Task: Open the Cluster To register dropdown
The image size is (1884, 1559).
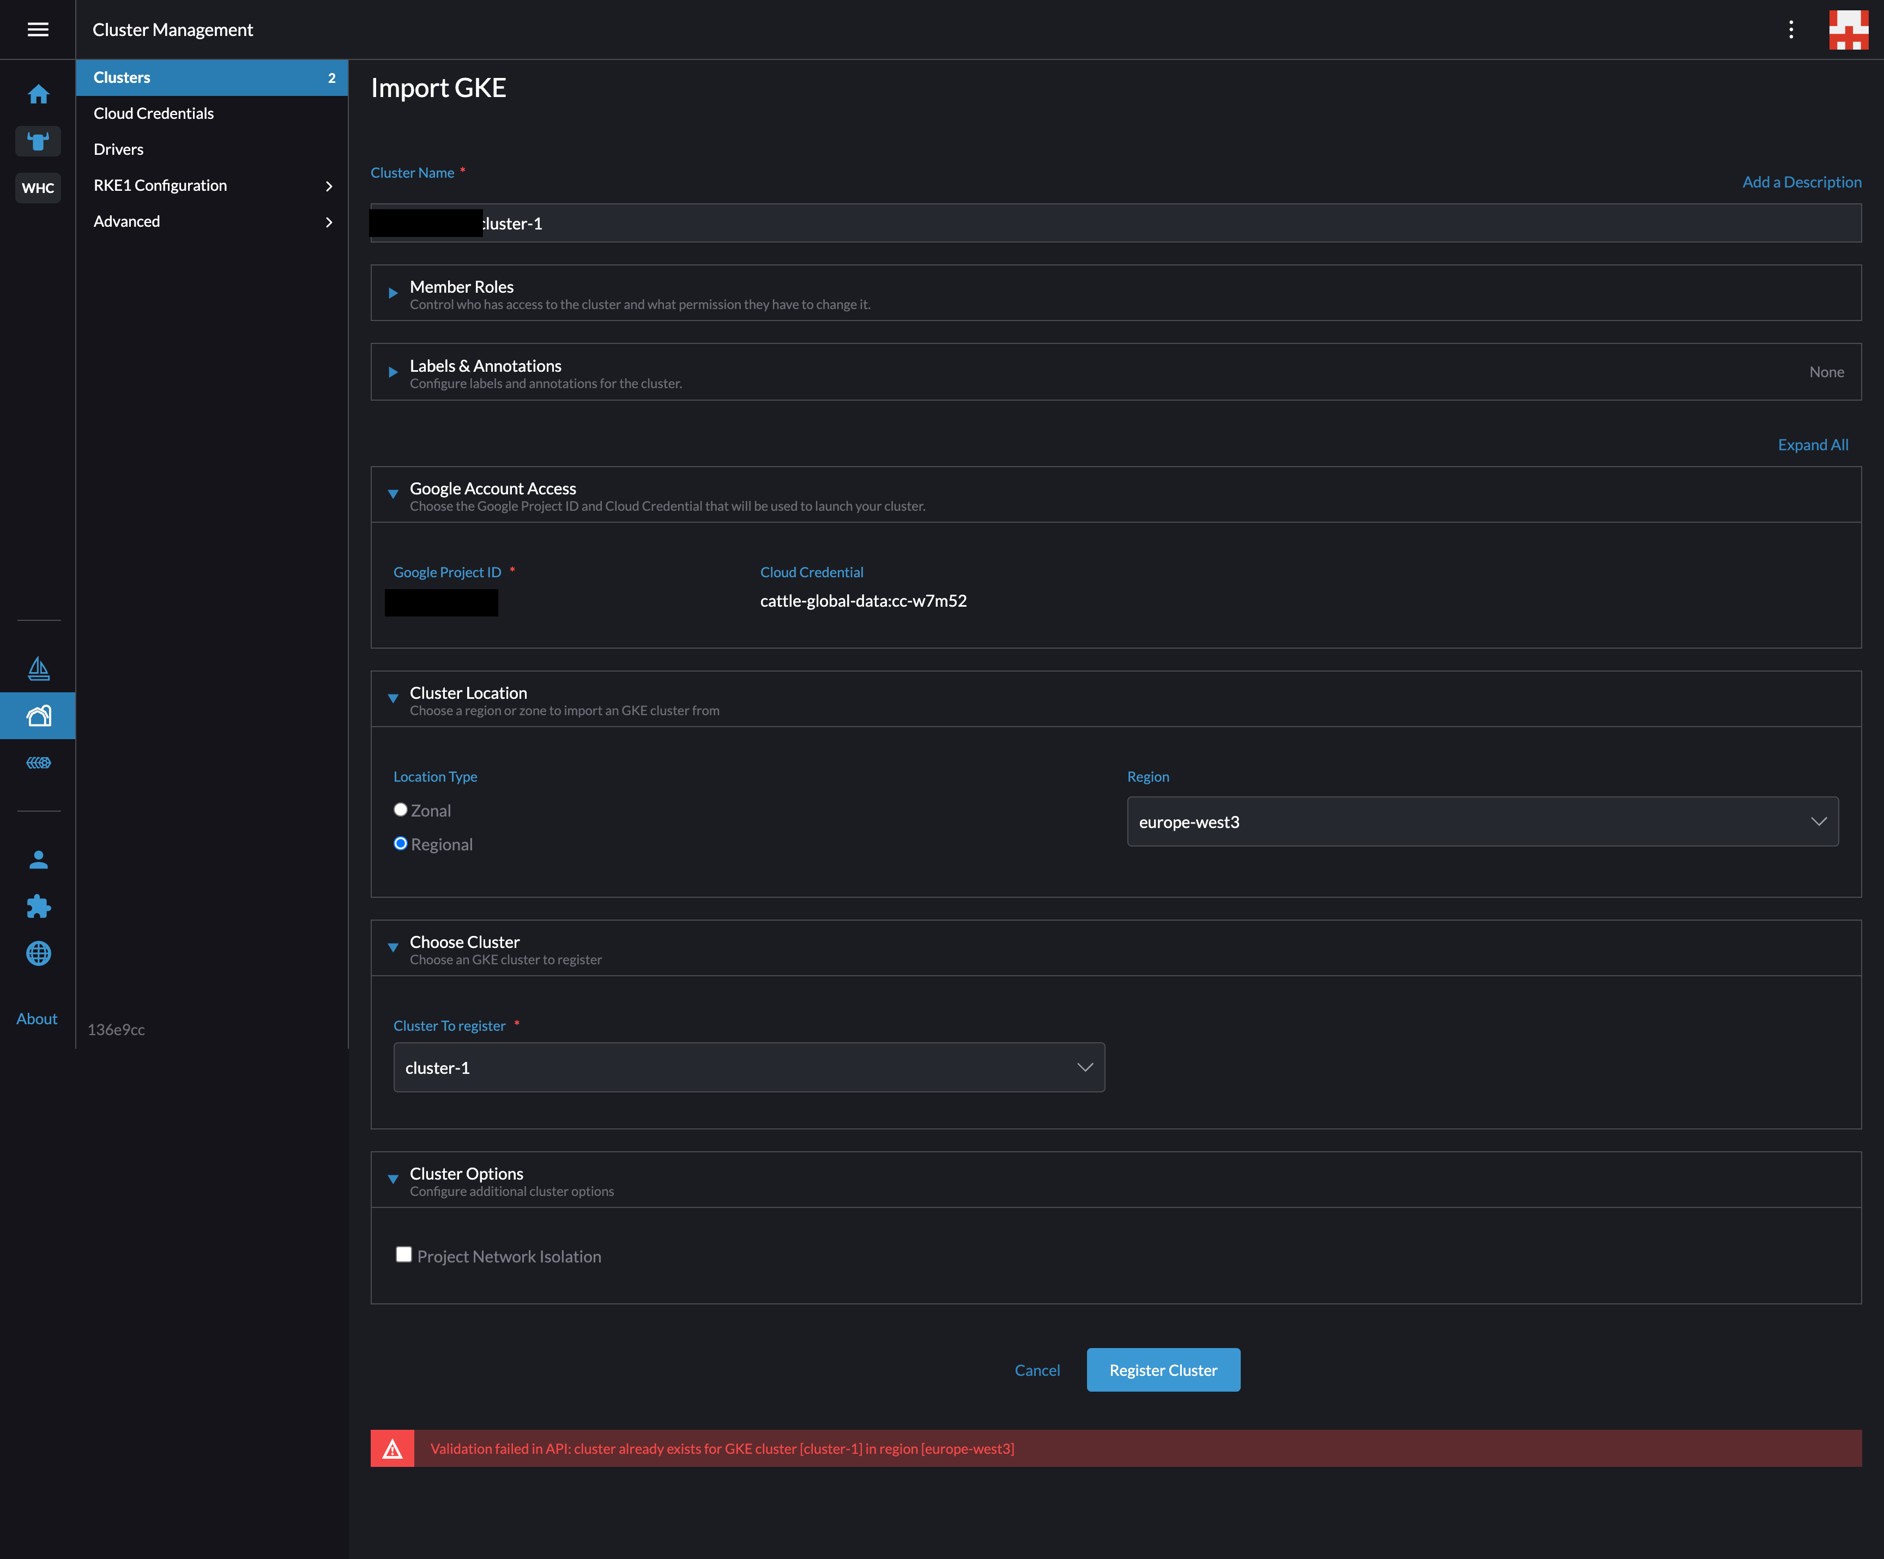Action: [748, 1067]
